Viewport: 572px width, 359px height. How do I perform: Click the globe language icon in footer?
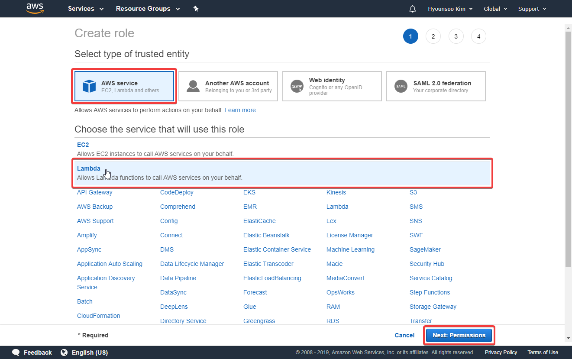tap(64, 353)
